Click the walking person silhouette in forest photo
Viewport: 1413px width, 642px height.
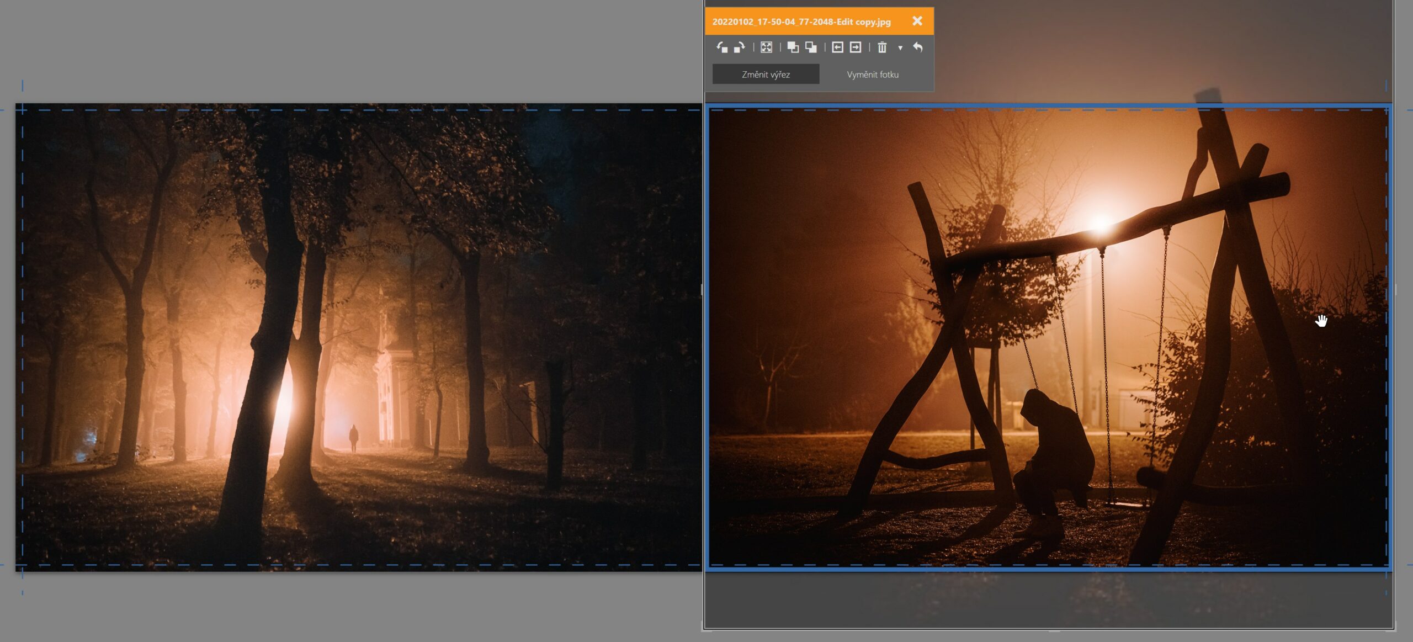click(x=353, y=438)
